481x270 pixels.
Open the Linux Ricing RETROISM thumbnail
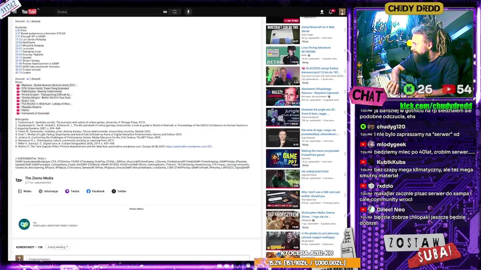click(x=283, y=55)
